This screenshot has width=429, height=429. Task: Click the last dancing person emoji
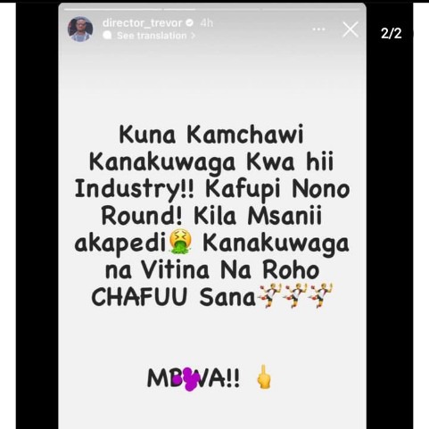pos(321,295)
